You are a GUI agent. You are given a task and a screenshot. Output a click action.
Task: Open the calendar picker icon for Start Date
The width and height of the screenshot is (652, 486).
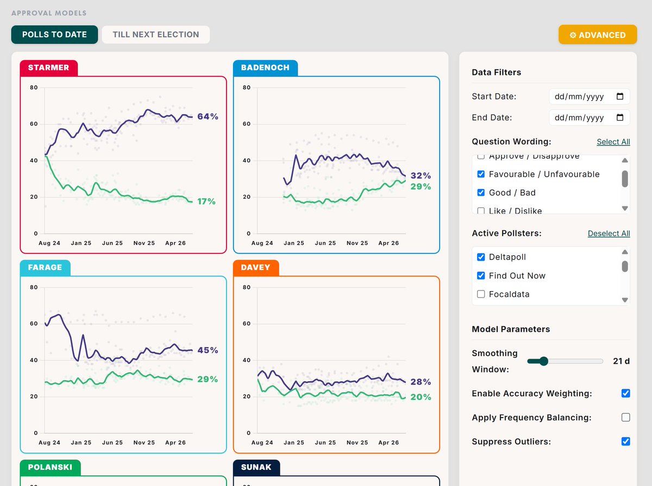pyautogui.click(x=620, y=97)
